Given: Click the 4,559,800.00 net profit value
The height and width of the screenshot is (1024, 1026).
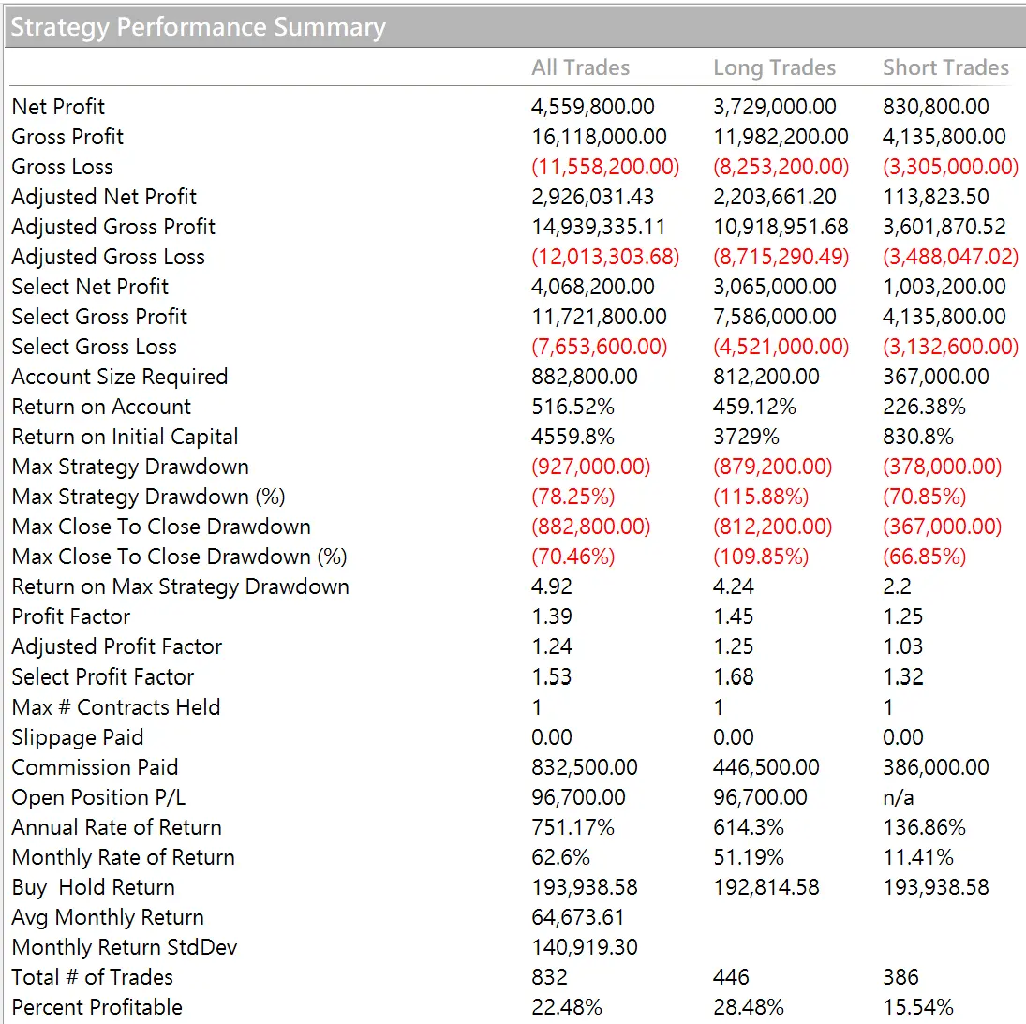Looking at the screenshot, I should 593,107.
